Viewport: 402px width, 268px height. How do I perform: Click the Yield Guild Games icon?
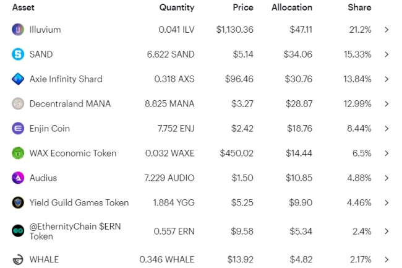[x=18, y=203]
